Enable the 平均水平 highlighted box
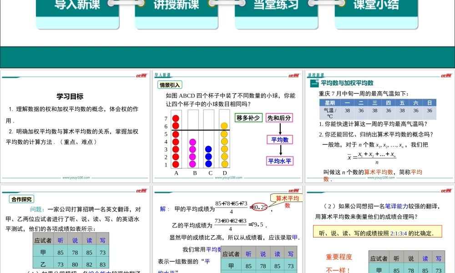Viewport: 455px width, 273px height. pyautogui.click(x=279, y=161)
